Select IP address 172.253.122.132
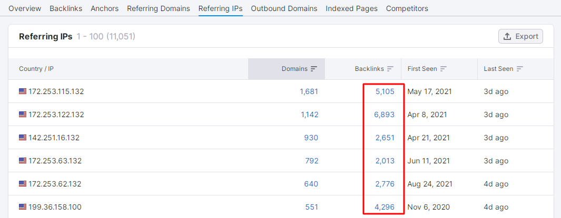Image resolution: width=561 pixels, height=218 pixels. tap(56, 115)
